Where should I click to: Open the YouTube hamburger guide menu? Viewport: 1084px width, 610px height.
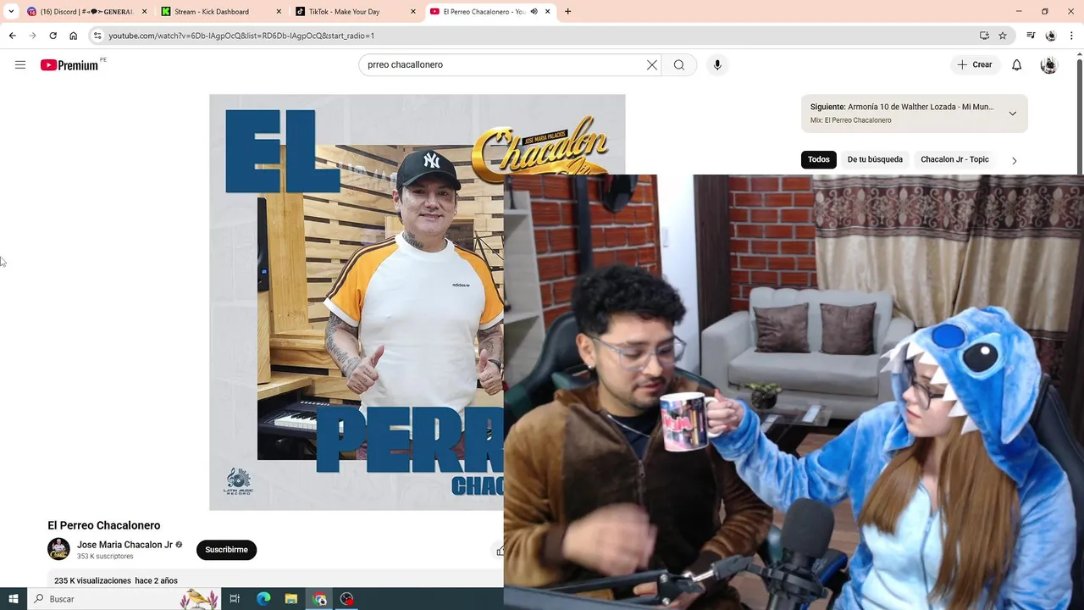click(20, 64)
